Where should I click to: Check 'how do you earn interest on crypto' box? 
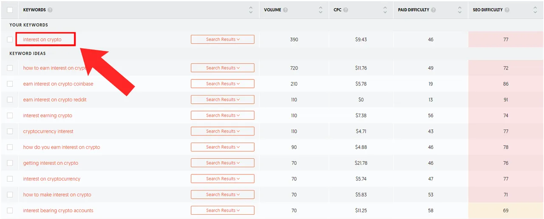10,147
